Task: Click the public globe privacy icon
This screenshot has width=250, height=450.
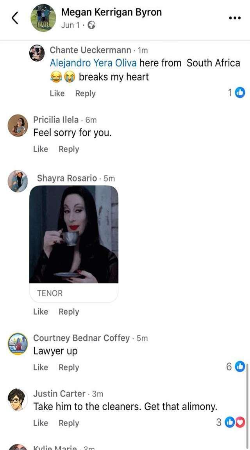Action: [91, 25]
